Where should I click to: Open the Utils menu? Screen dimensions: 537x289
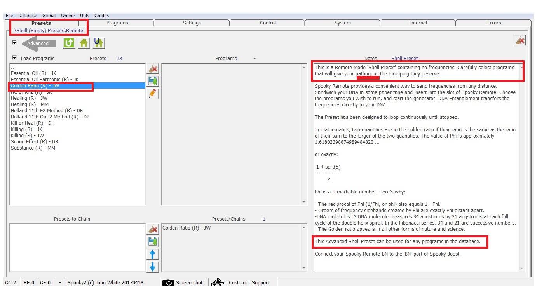[x=84, y=16]
